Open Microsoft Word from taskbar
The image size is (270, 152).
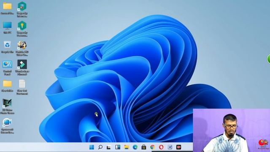pyautogui.click(x=170, y=147)
